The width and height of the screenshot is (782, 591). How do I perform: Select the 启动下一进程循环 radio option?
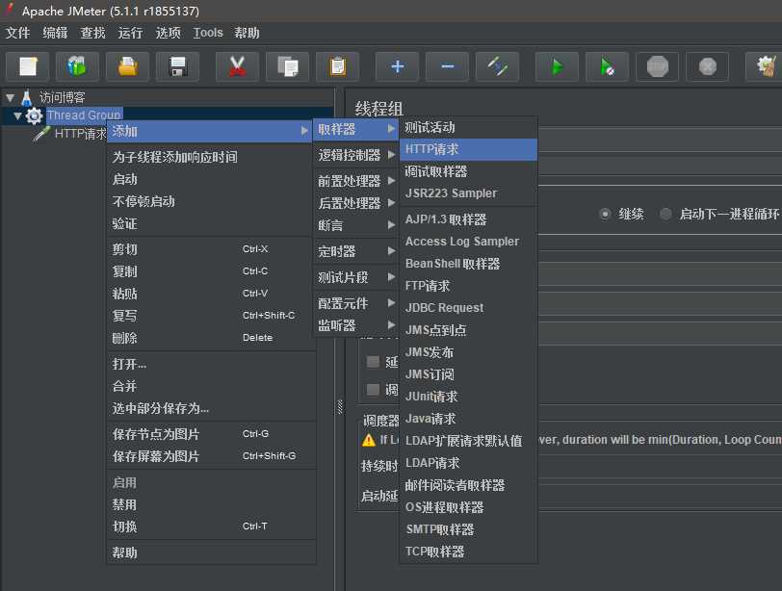click(665, 215)
